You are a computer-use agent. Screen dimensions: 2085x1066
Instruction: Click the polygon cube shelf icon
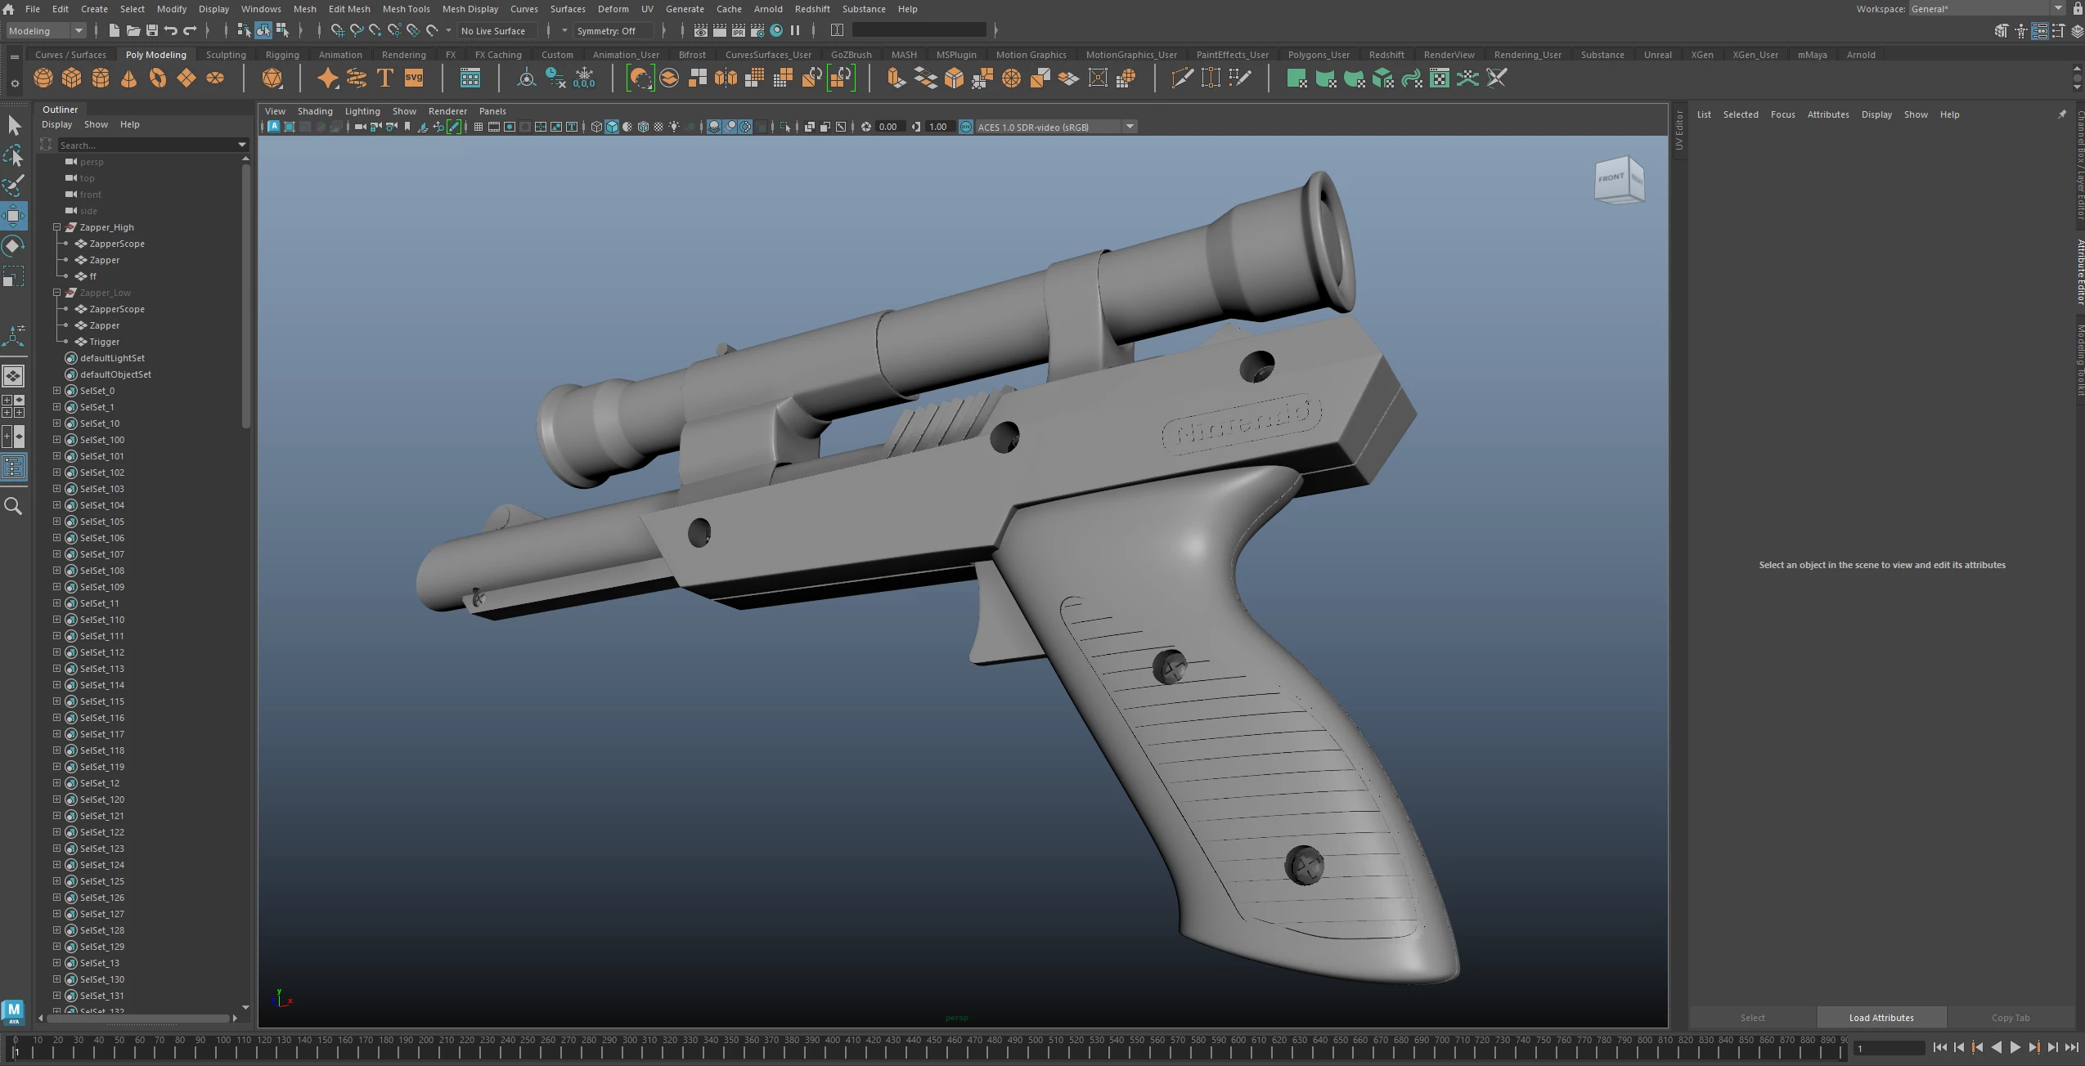point(72,78)
